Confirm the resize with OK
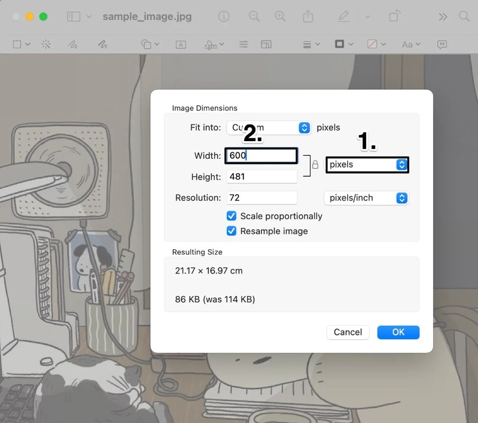The width and height of the screenshot is (478, 423). point(398,332)
